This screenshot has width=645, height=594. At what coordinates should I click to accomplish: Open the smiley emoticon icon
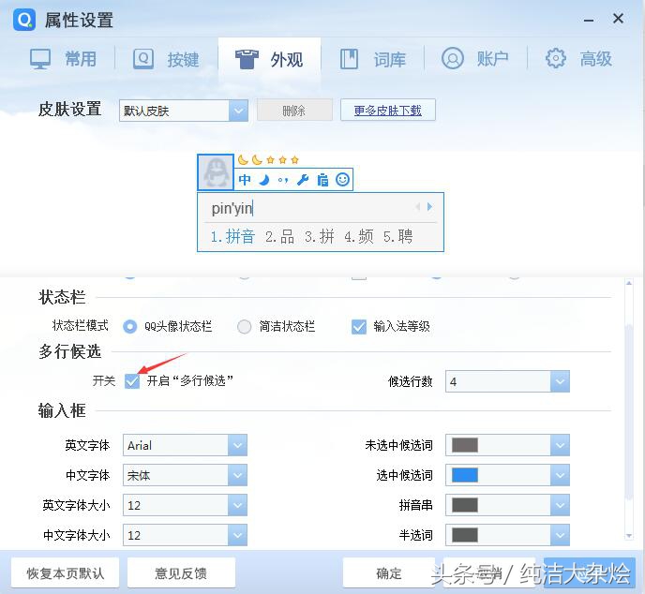(343, 180)
